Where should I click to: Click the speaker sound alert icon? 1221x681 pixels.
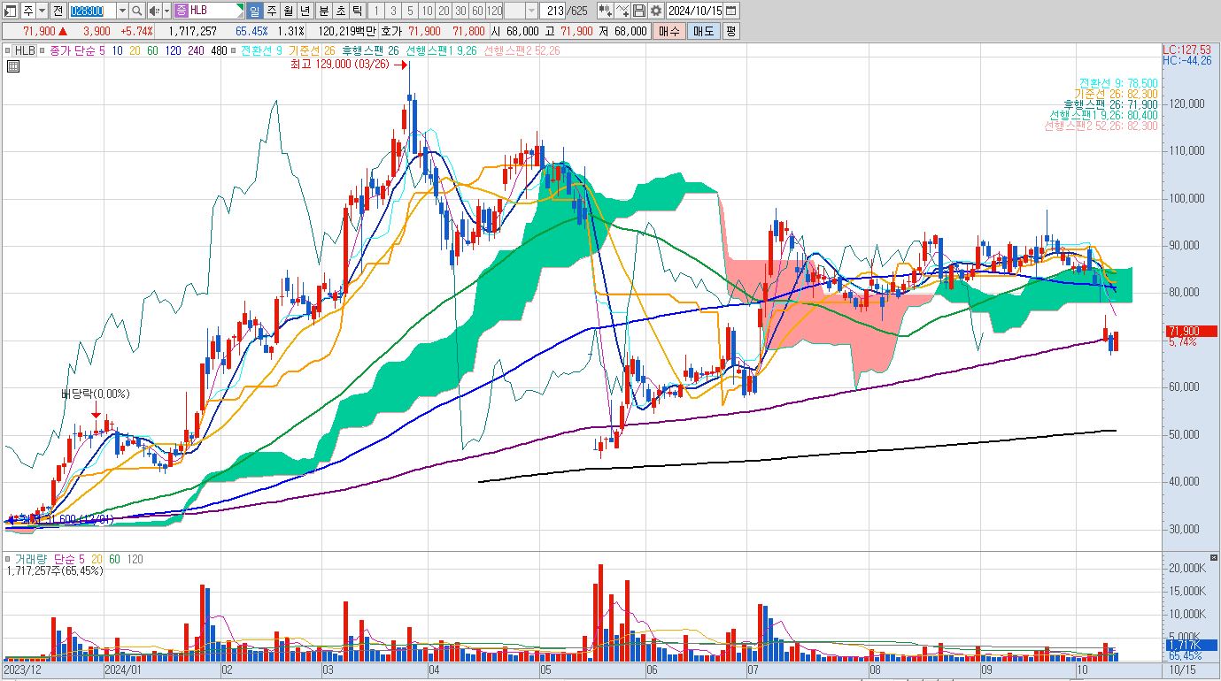click(x=153, y=11)
